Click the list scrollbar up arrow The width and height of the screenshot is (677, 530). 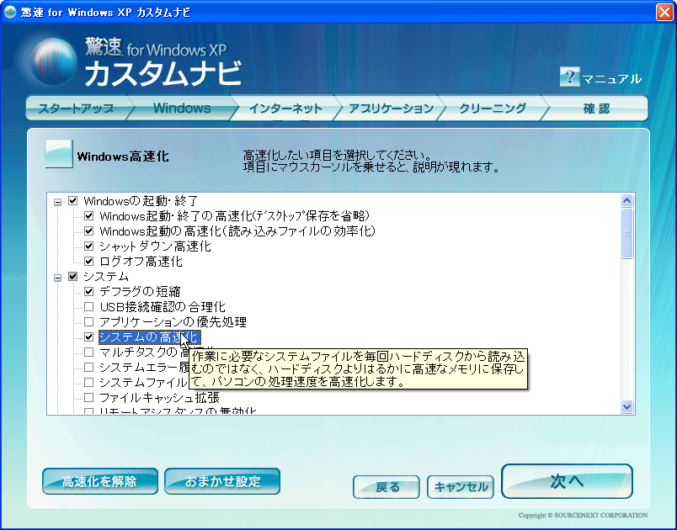626,200
